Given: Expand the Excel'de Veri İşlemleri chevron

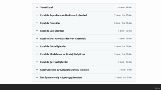Looking at the screenshot, I should tap(37, 31).
